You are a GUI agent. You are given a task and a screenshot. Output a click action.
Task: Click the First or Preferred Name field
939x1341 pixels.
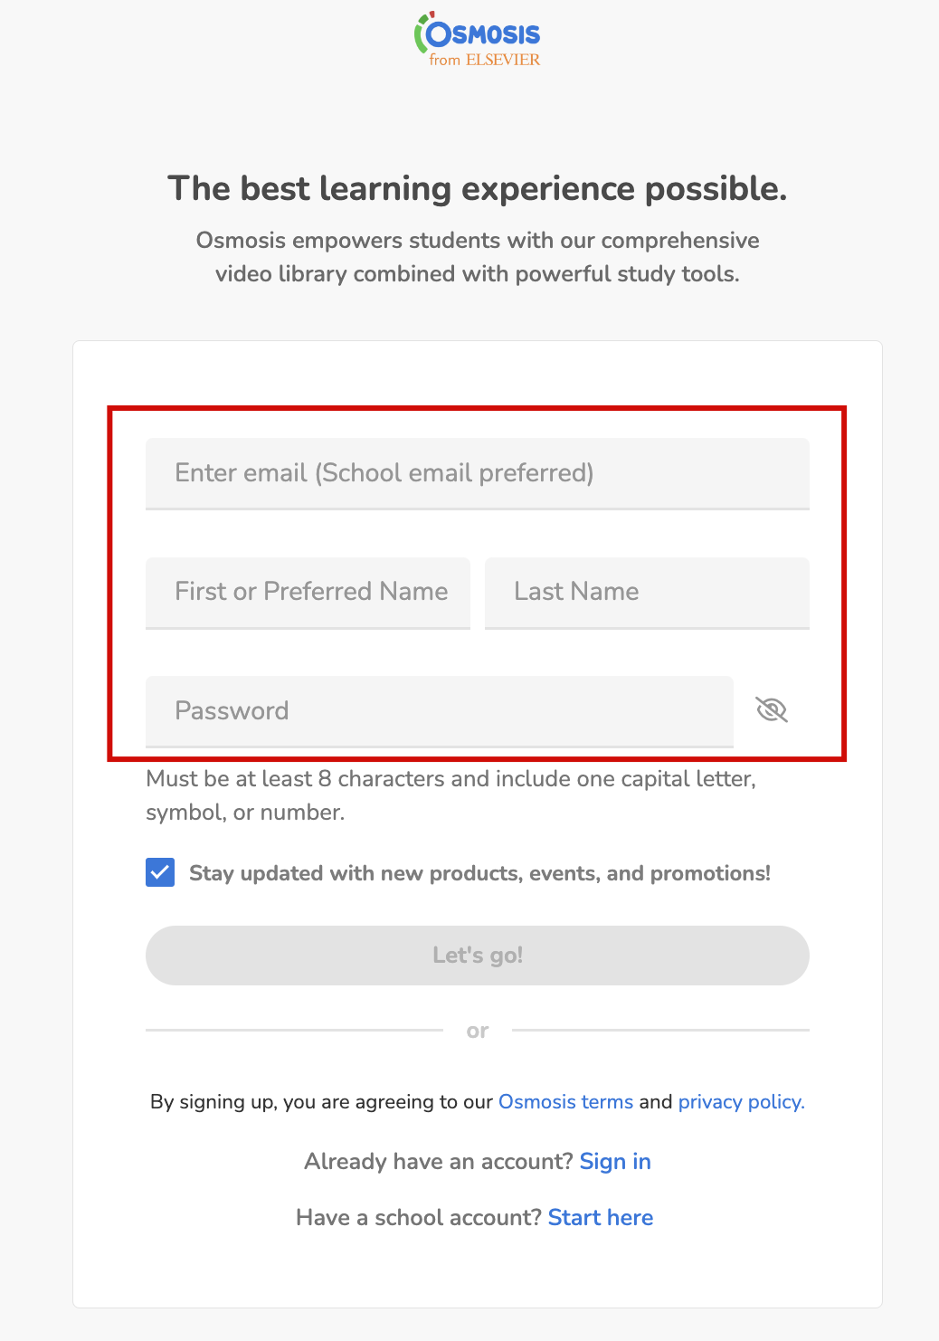tap(308, 592)
